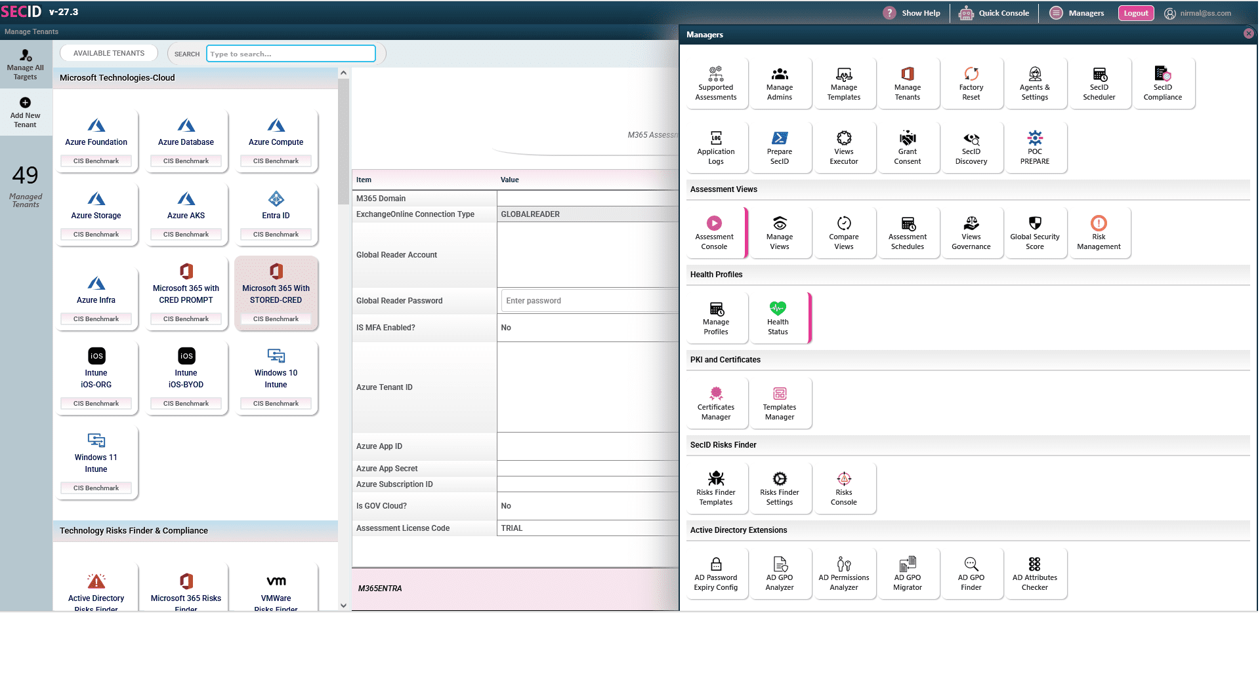Open Grant Consent tile

point(908,147)
